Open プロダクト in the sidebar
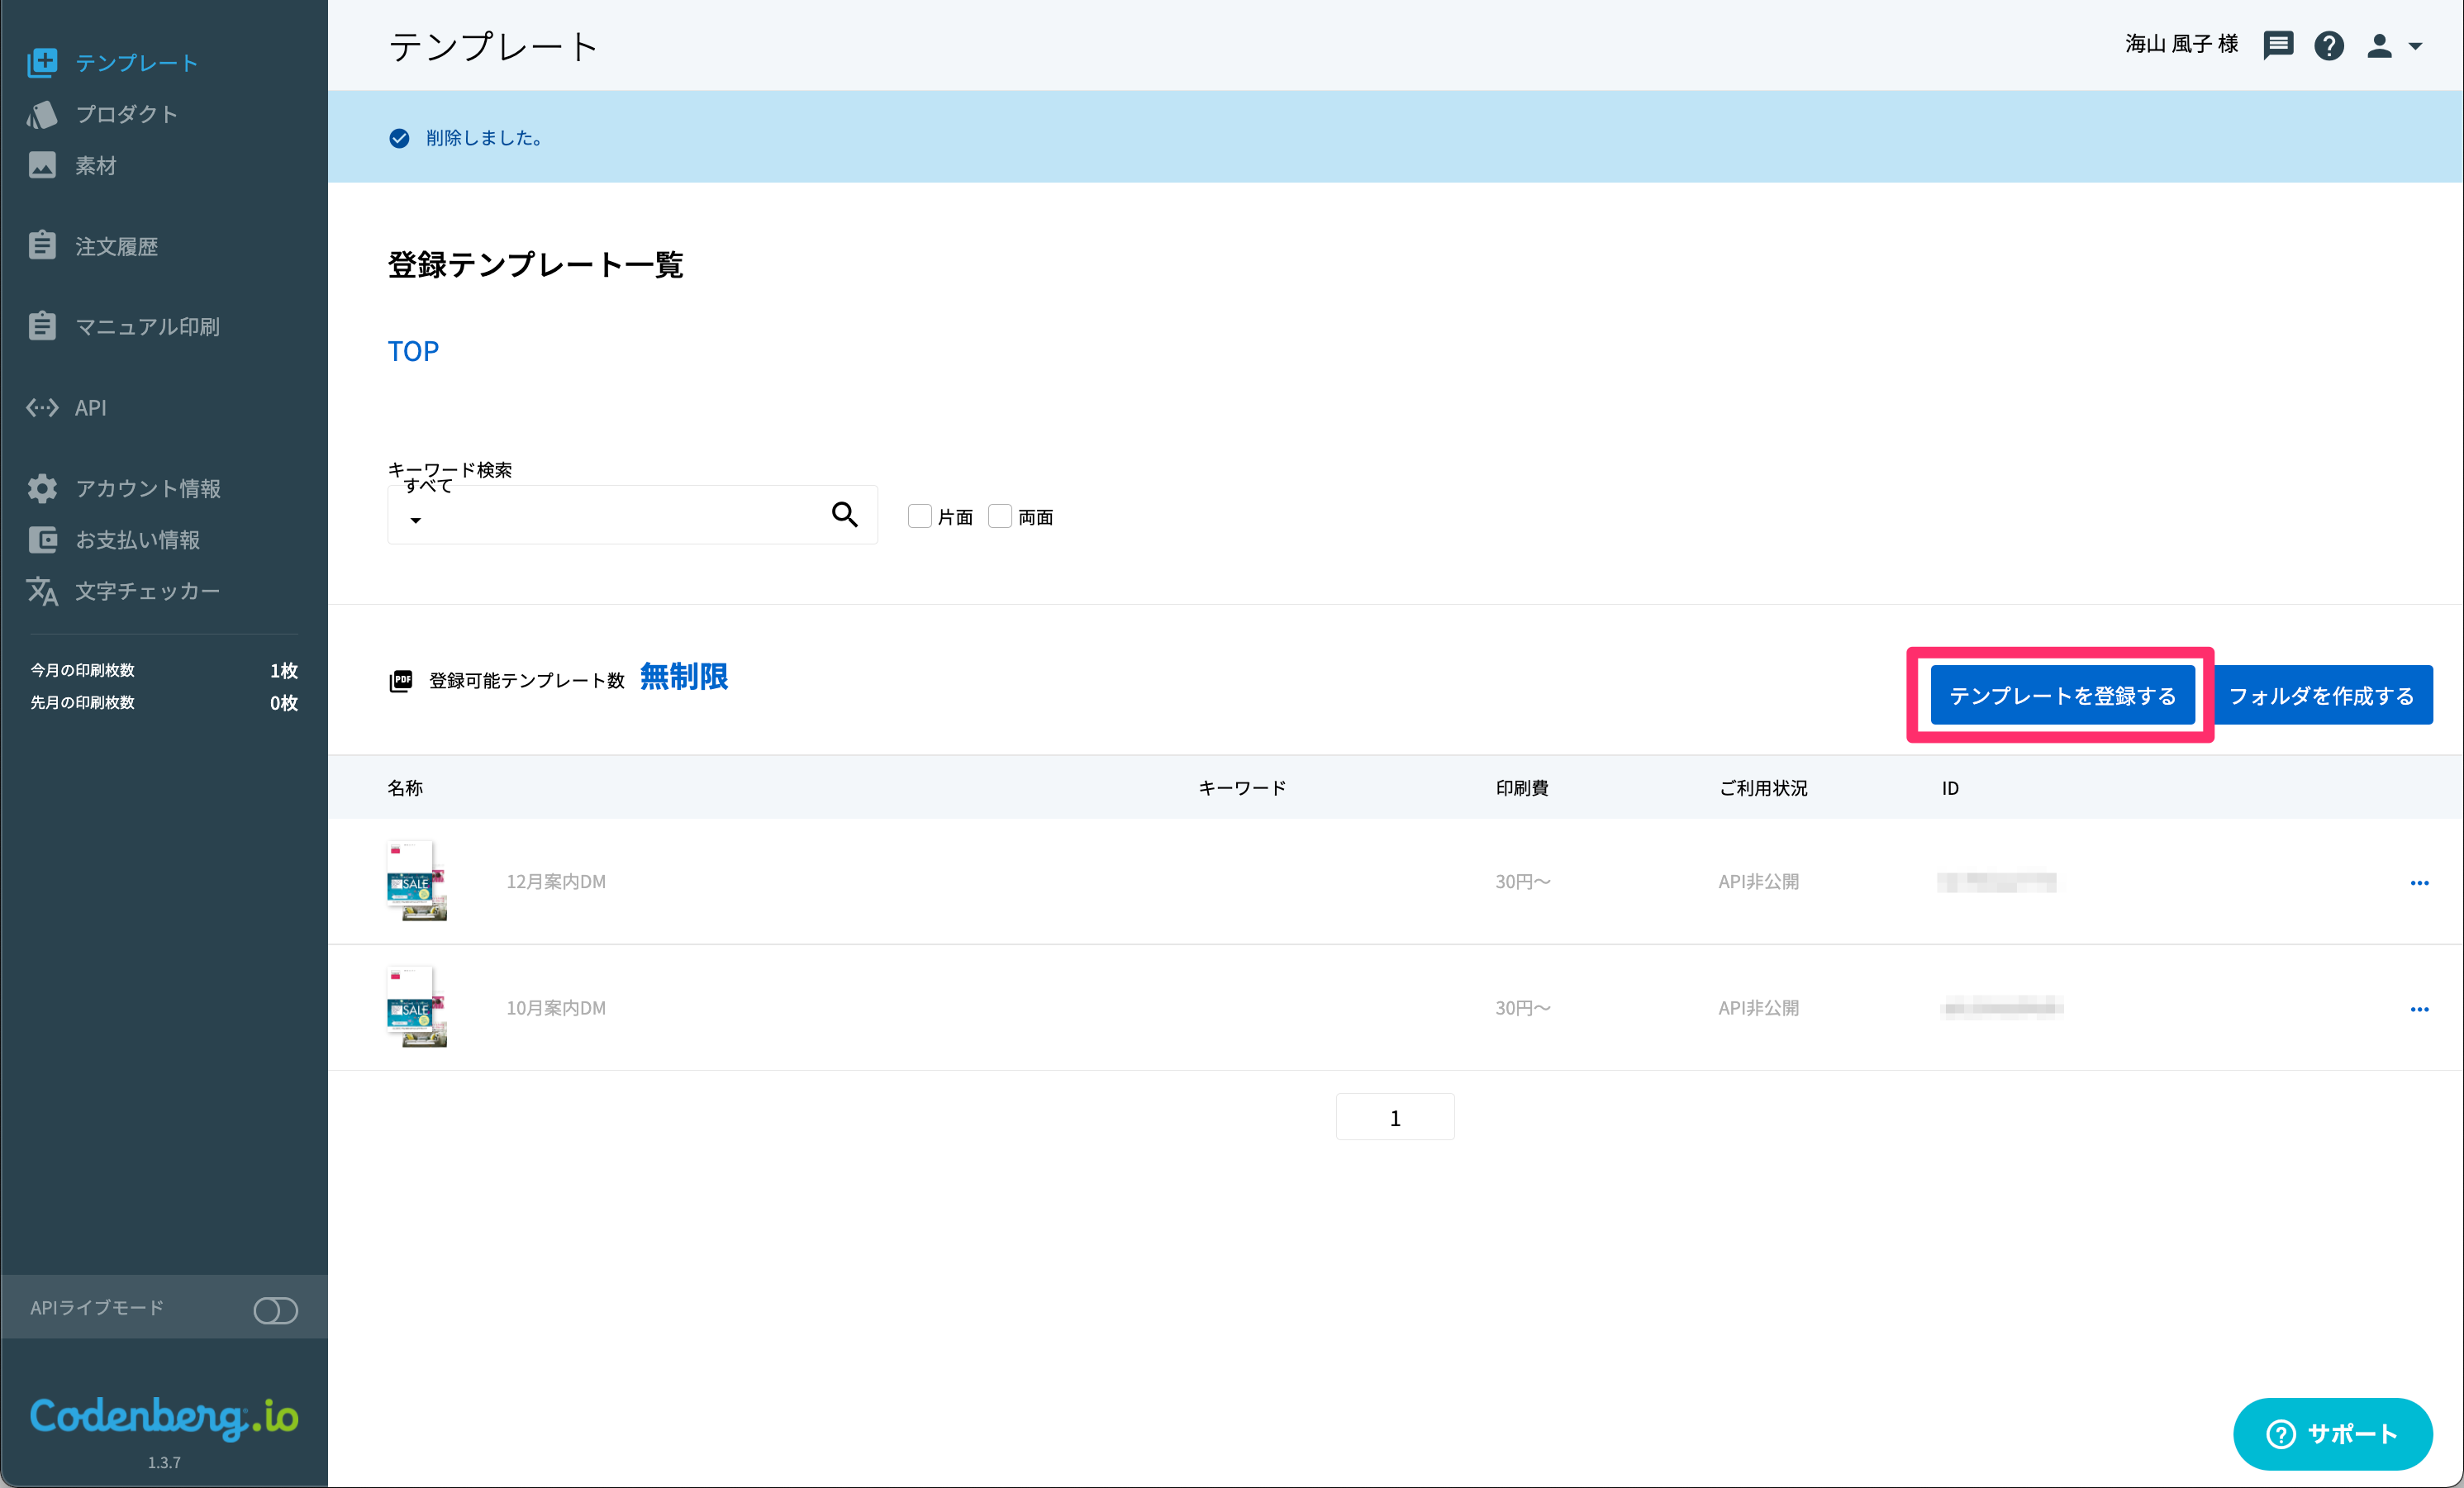This screenshot has width=2464, height=1488. pyautogui.click(x=127, y=114)
